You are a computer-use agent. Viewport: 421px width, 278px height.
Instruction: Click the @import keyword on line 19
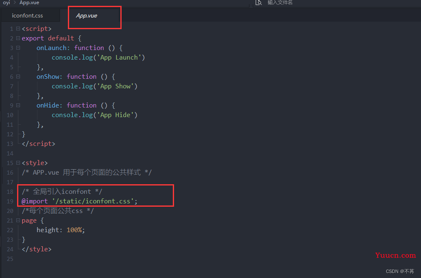point(35,201)
